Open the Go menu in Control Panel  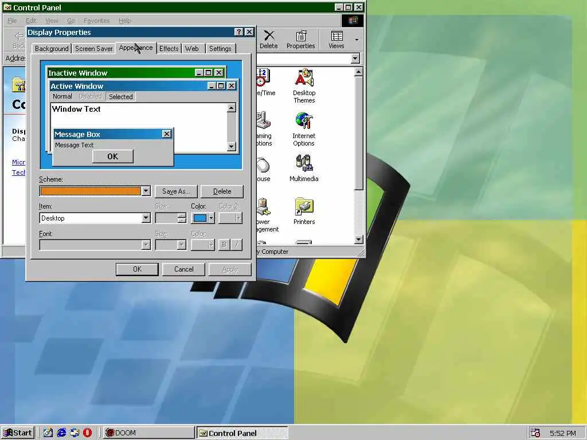[71, 21]
